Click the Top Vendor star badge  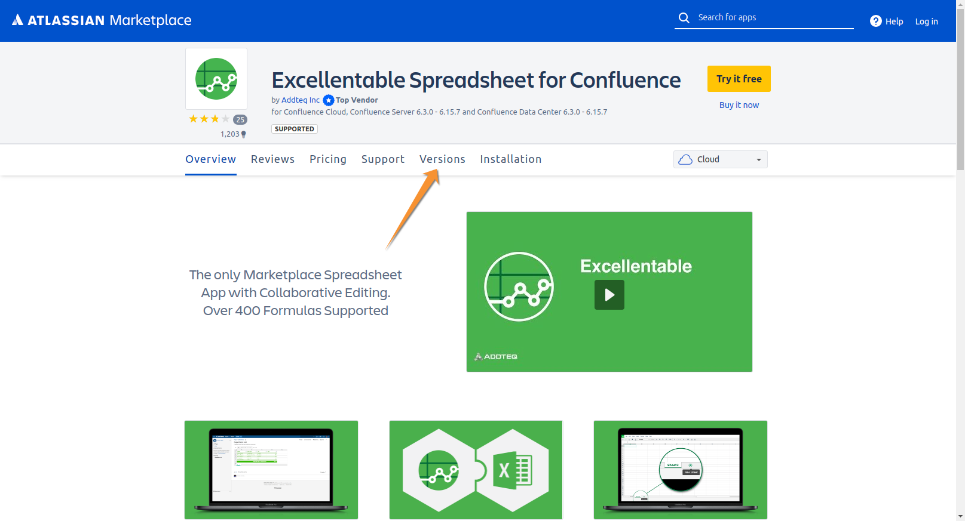point(329,100)
